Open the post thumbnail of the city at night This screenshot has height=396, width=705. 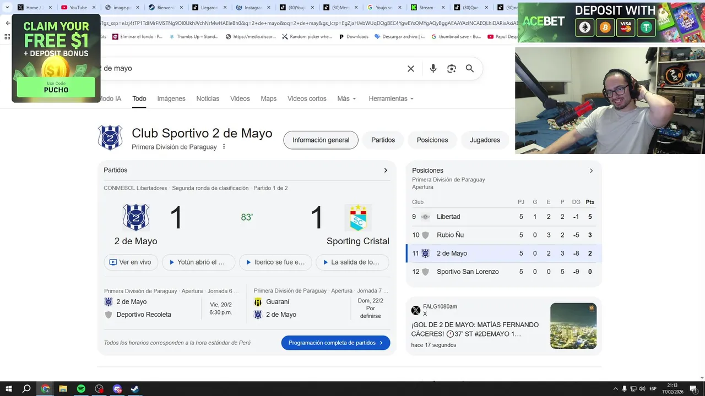pos(573,326)
